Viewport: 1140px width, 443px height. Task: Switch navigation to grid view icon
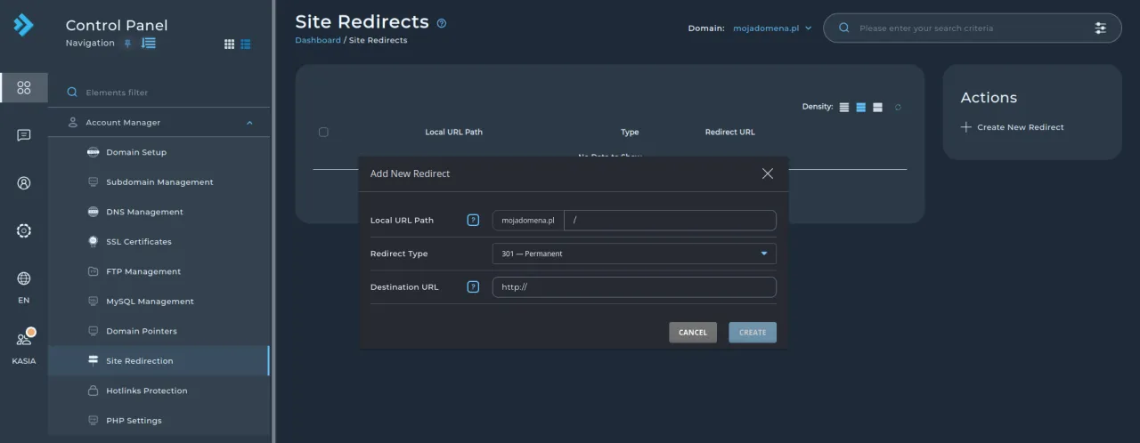(229, 44)
